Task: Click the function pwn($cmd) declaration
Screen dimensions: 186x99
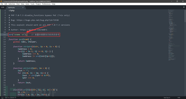Action: (20, 39)
